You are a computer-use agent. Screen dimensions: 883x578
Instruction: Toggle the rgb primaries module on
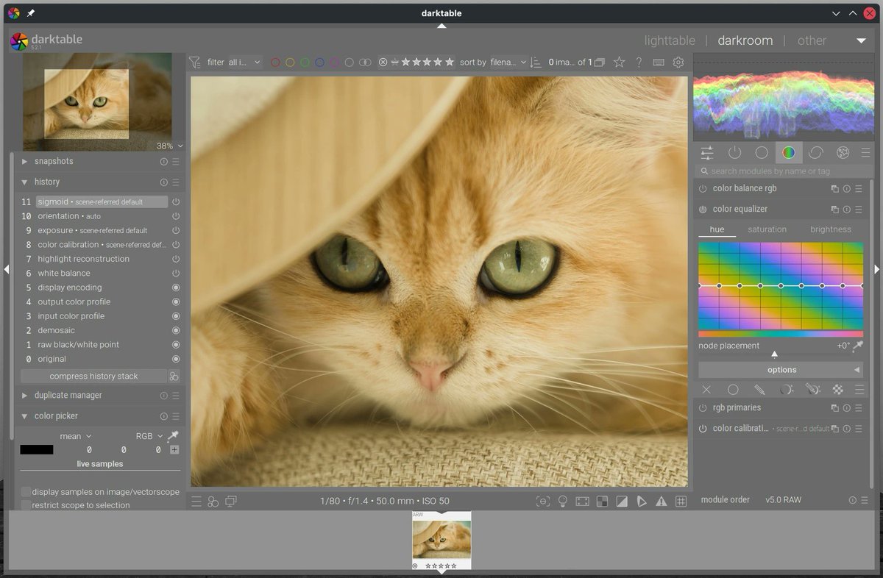(x=702, y=407)
